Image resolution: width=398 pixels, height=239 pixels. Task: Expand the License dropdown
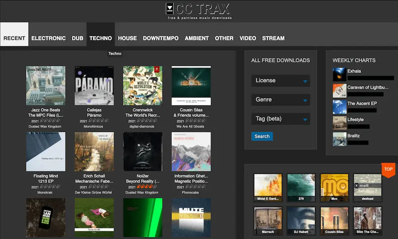tap(281, 81)
